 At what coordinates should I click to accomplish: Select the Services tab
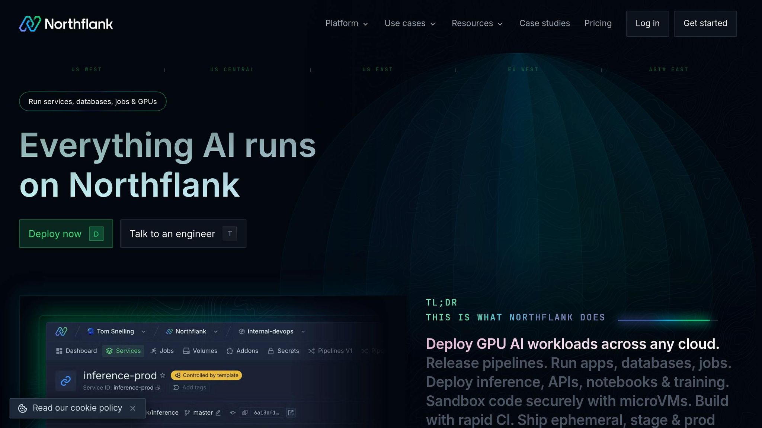123,351
